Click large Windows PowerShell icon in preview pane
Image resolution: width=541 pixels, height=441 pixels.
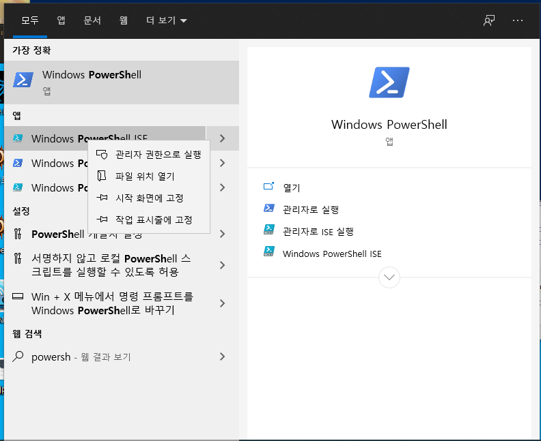pyautogui.click(x=389, y=82)
